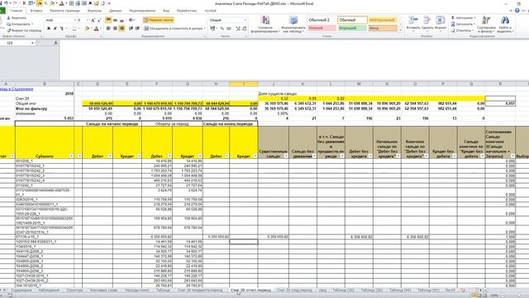
Task: Click the Insert cells (Вставить) icon
Action: pos(413,20)
